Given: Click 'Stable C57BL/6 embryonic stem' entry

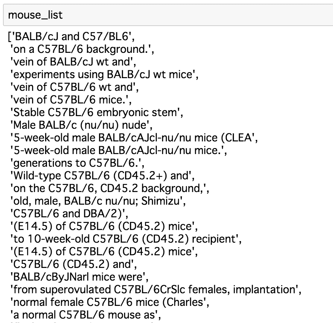Looking at the screenshot, I should pyautogui.click(x=96, y=112).
